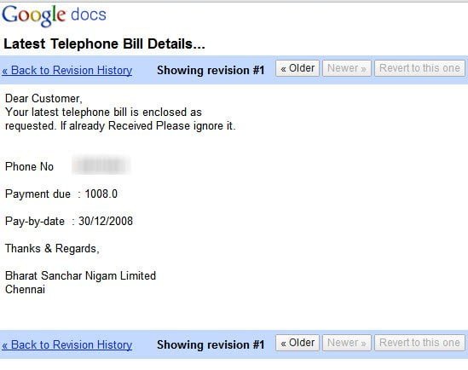Click the 'Received Please ignore it' sentence

[171, 125]
